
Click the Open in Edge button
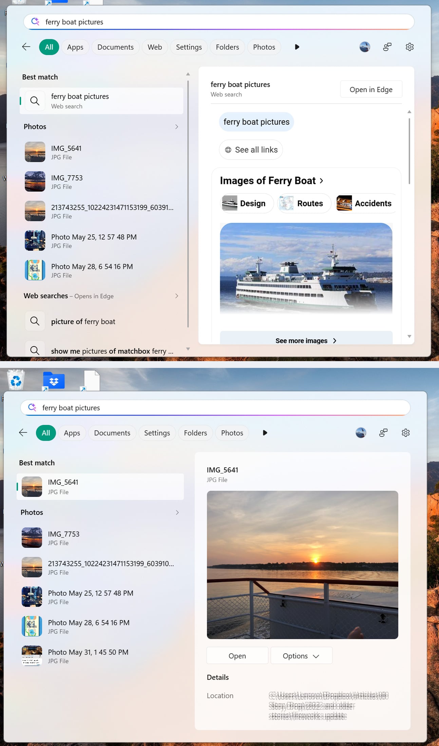point(371,90)
